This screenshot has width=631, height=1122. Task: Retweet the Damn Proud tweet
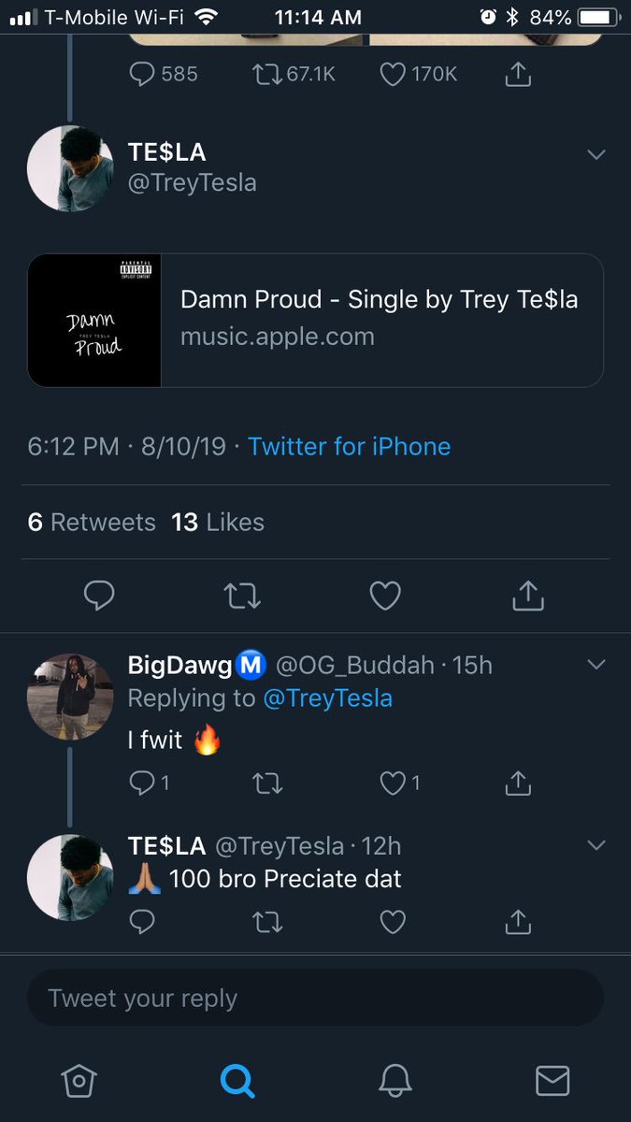(243, 595)
